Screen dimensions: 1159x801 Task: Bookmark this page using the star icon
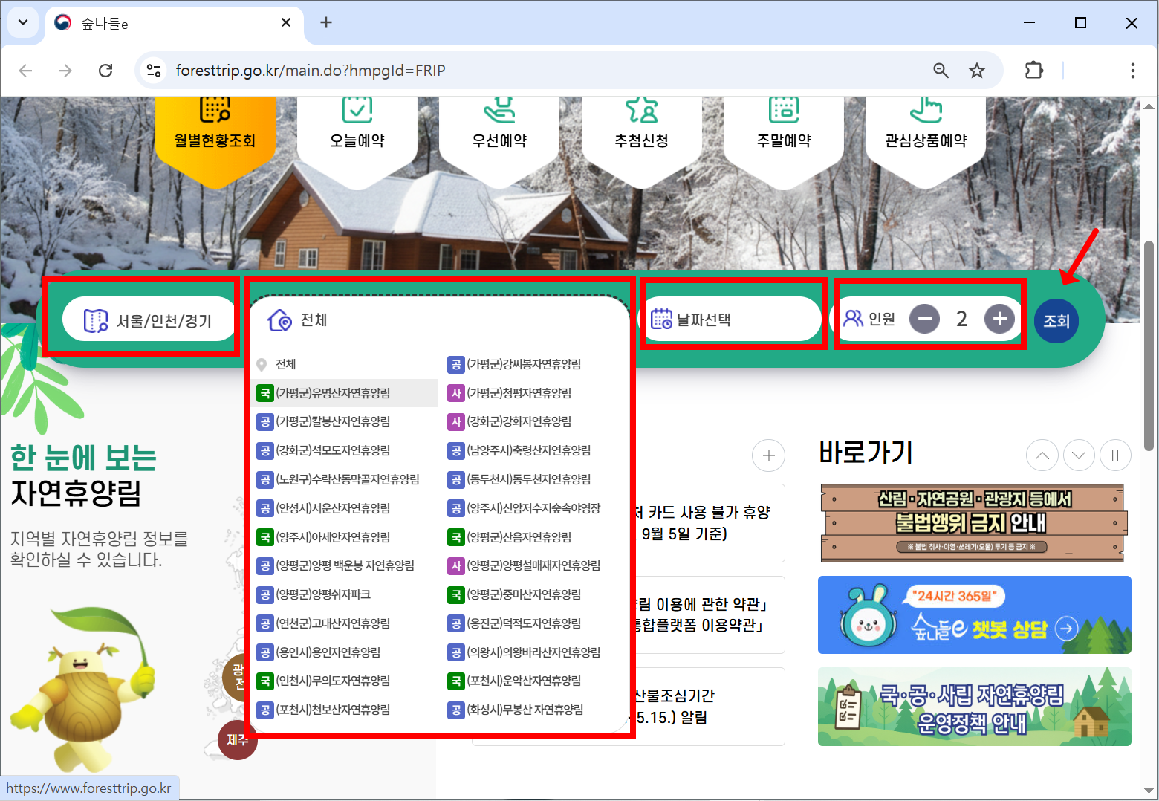(977, 70)
